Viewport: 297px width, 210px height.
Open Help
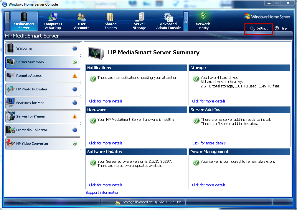(x=281, y=28)
